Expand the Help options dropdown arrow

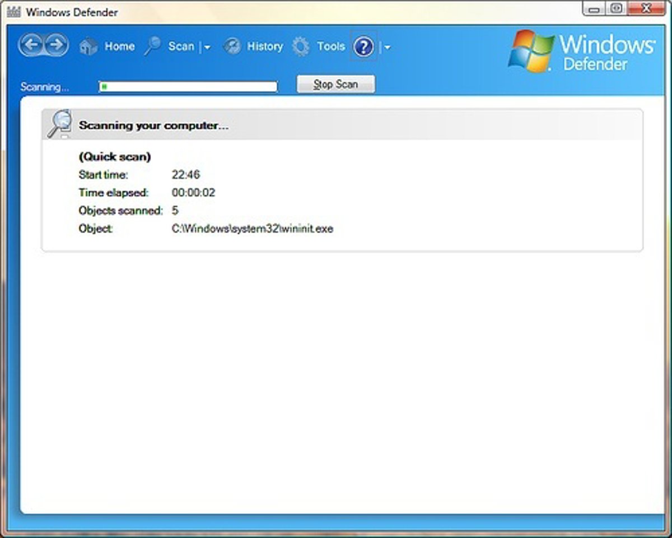[x=387, y=48]
